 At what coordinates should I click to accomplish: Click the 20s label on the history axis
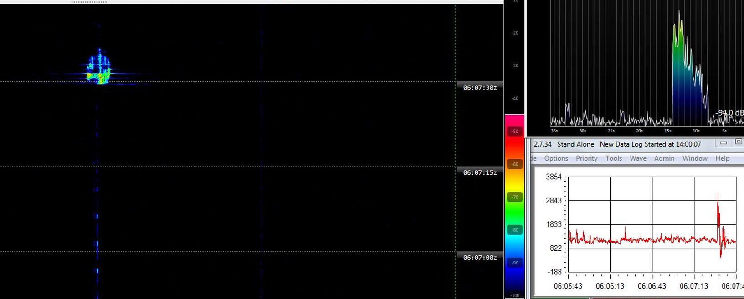tap(639, 131)
